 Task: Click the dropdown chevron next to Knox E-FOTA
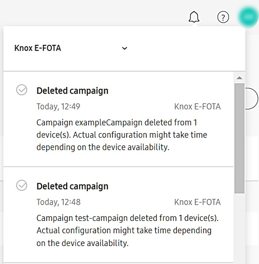coord(124,48)
